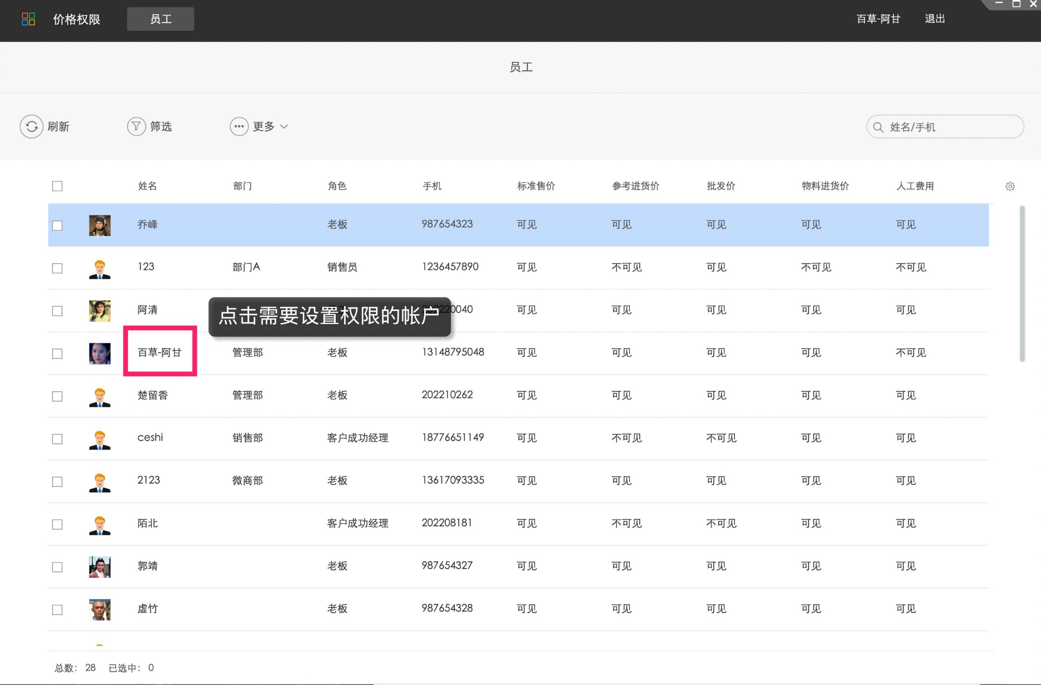The width and height of the screenshot is (1041, 685).
Task: Click the vertical table scrollbar
Action: click(x=1022, y=284)
